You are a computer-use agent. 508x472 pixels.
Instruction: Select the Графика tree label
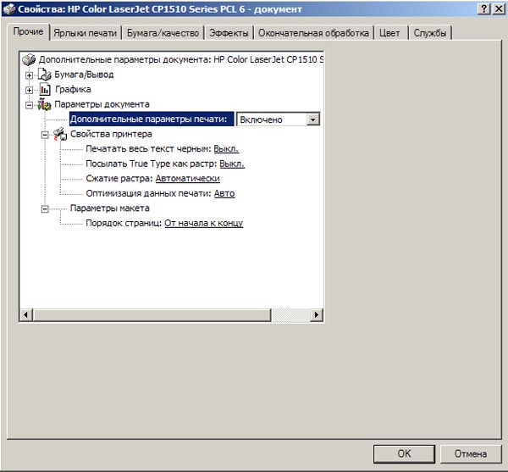[x=73, y=89]
